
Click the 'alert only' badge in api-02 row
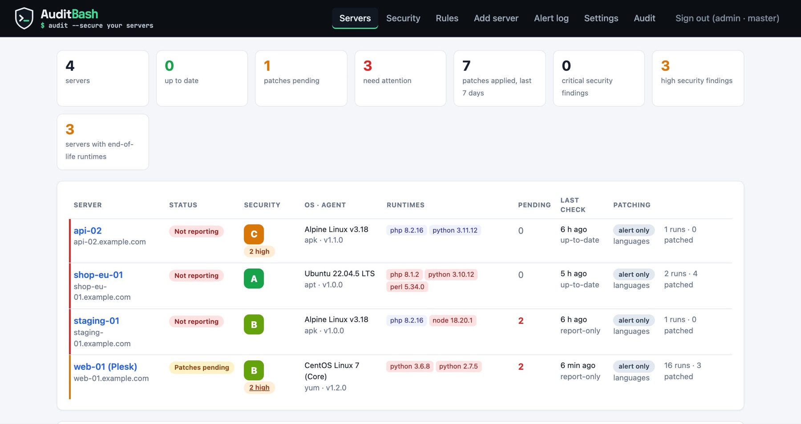[634, 230]
